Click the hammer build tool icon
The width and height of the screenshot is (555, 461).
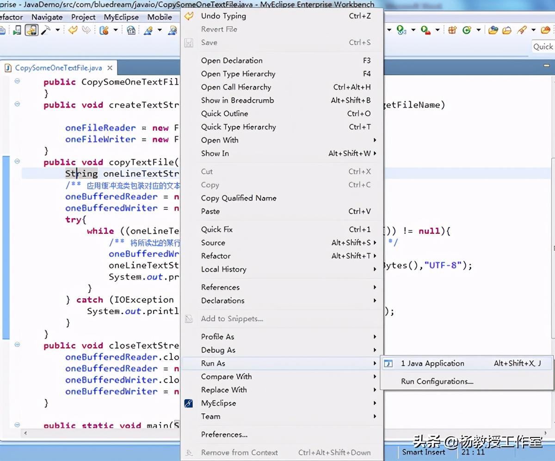point(46,30)
